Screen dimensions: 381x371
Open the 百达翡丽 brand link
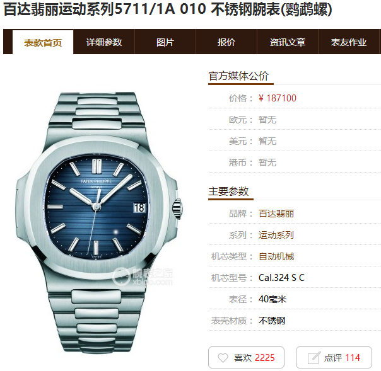coord(276,214)
